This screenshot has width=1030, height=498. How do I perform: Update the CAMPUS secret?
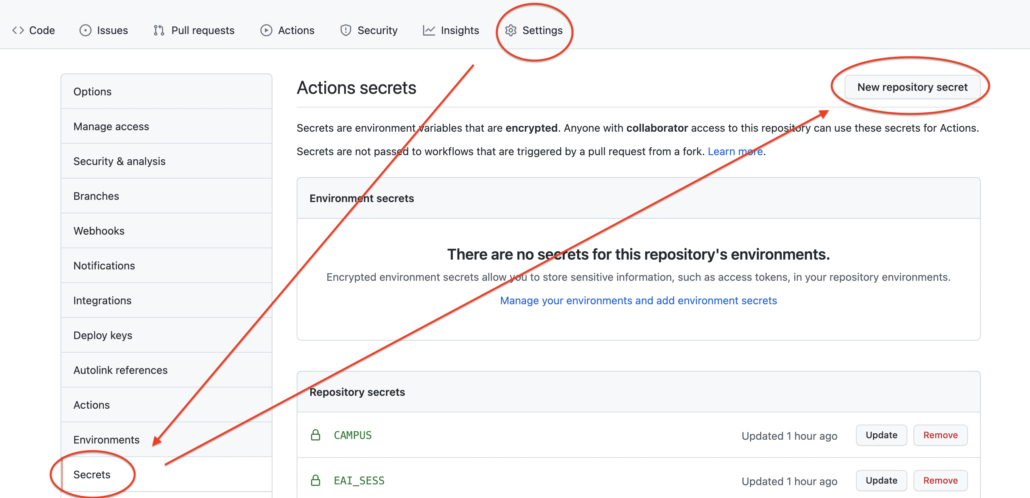tap(881, 435)
